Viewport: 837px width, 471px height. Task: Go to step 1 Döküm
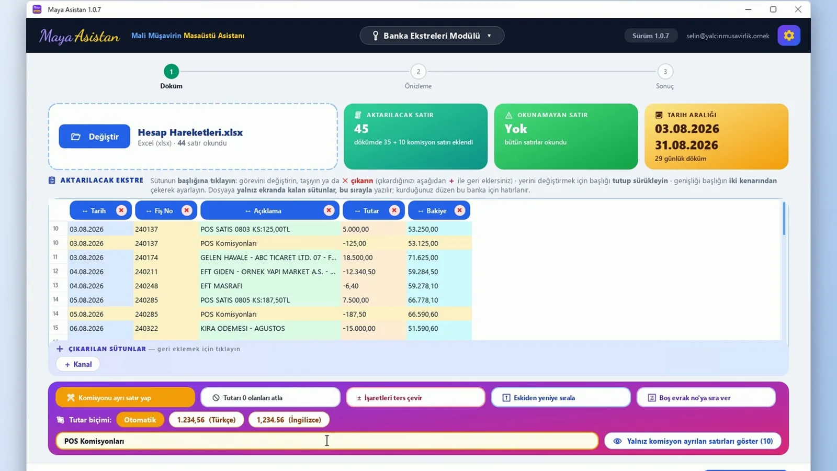(171, 72)
